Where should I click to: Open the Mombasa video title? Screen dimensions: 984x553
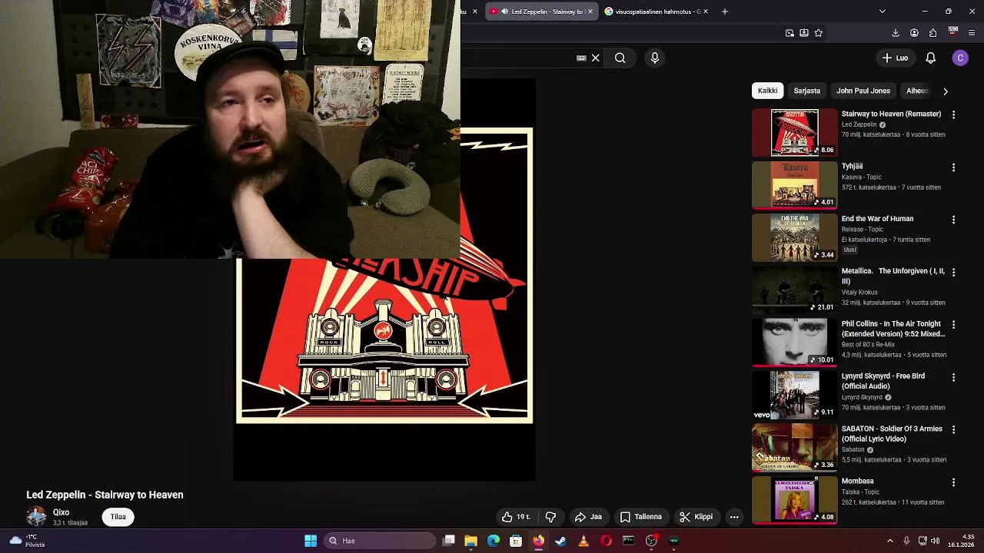[858, 481]
